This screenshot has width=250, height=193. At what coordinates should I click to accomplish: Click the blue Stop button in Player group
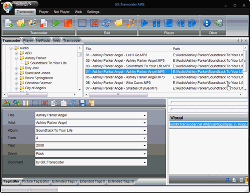[x=168, y=23]
